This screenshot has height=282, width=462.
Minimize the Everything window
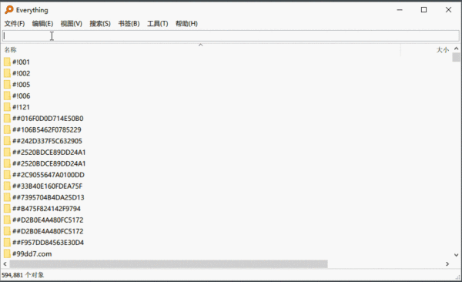coord(400,10)
